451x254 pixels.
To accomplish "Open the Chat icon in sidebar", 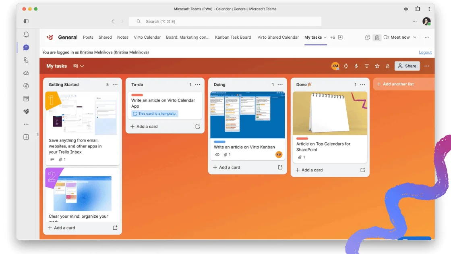I will click(26, 48).
